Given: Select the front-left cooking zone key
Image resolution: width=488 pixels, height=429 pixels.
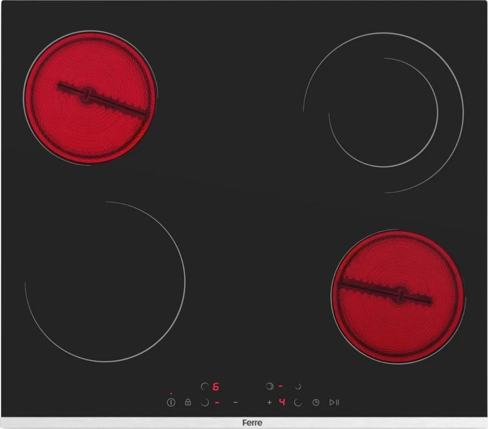Looking at the screenshot, I should click(x=205, y=403).
